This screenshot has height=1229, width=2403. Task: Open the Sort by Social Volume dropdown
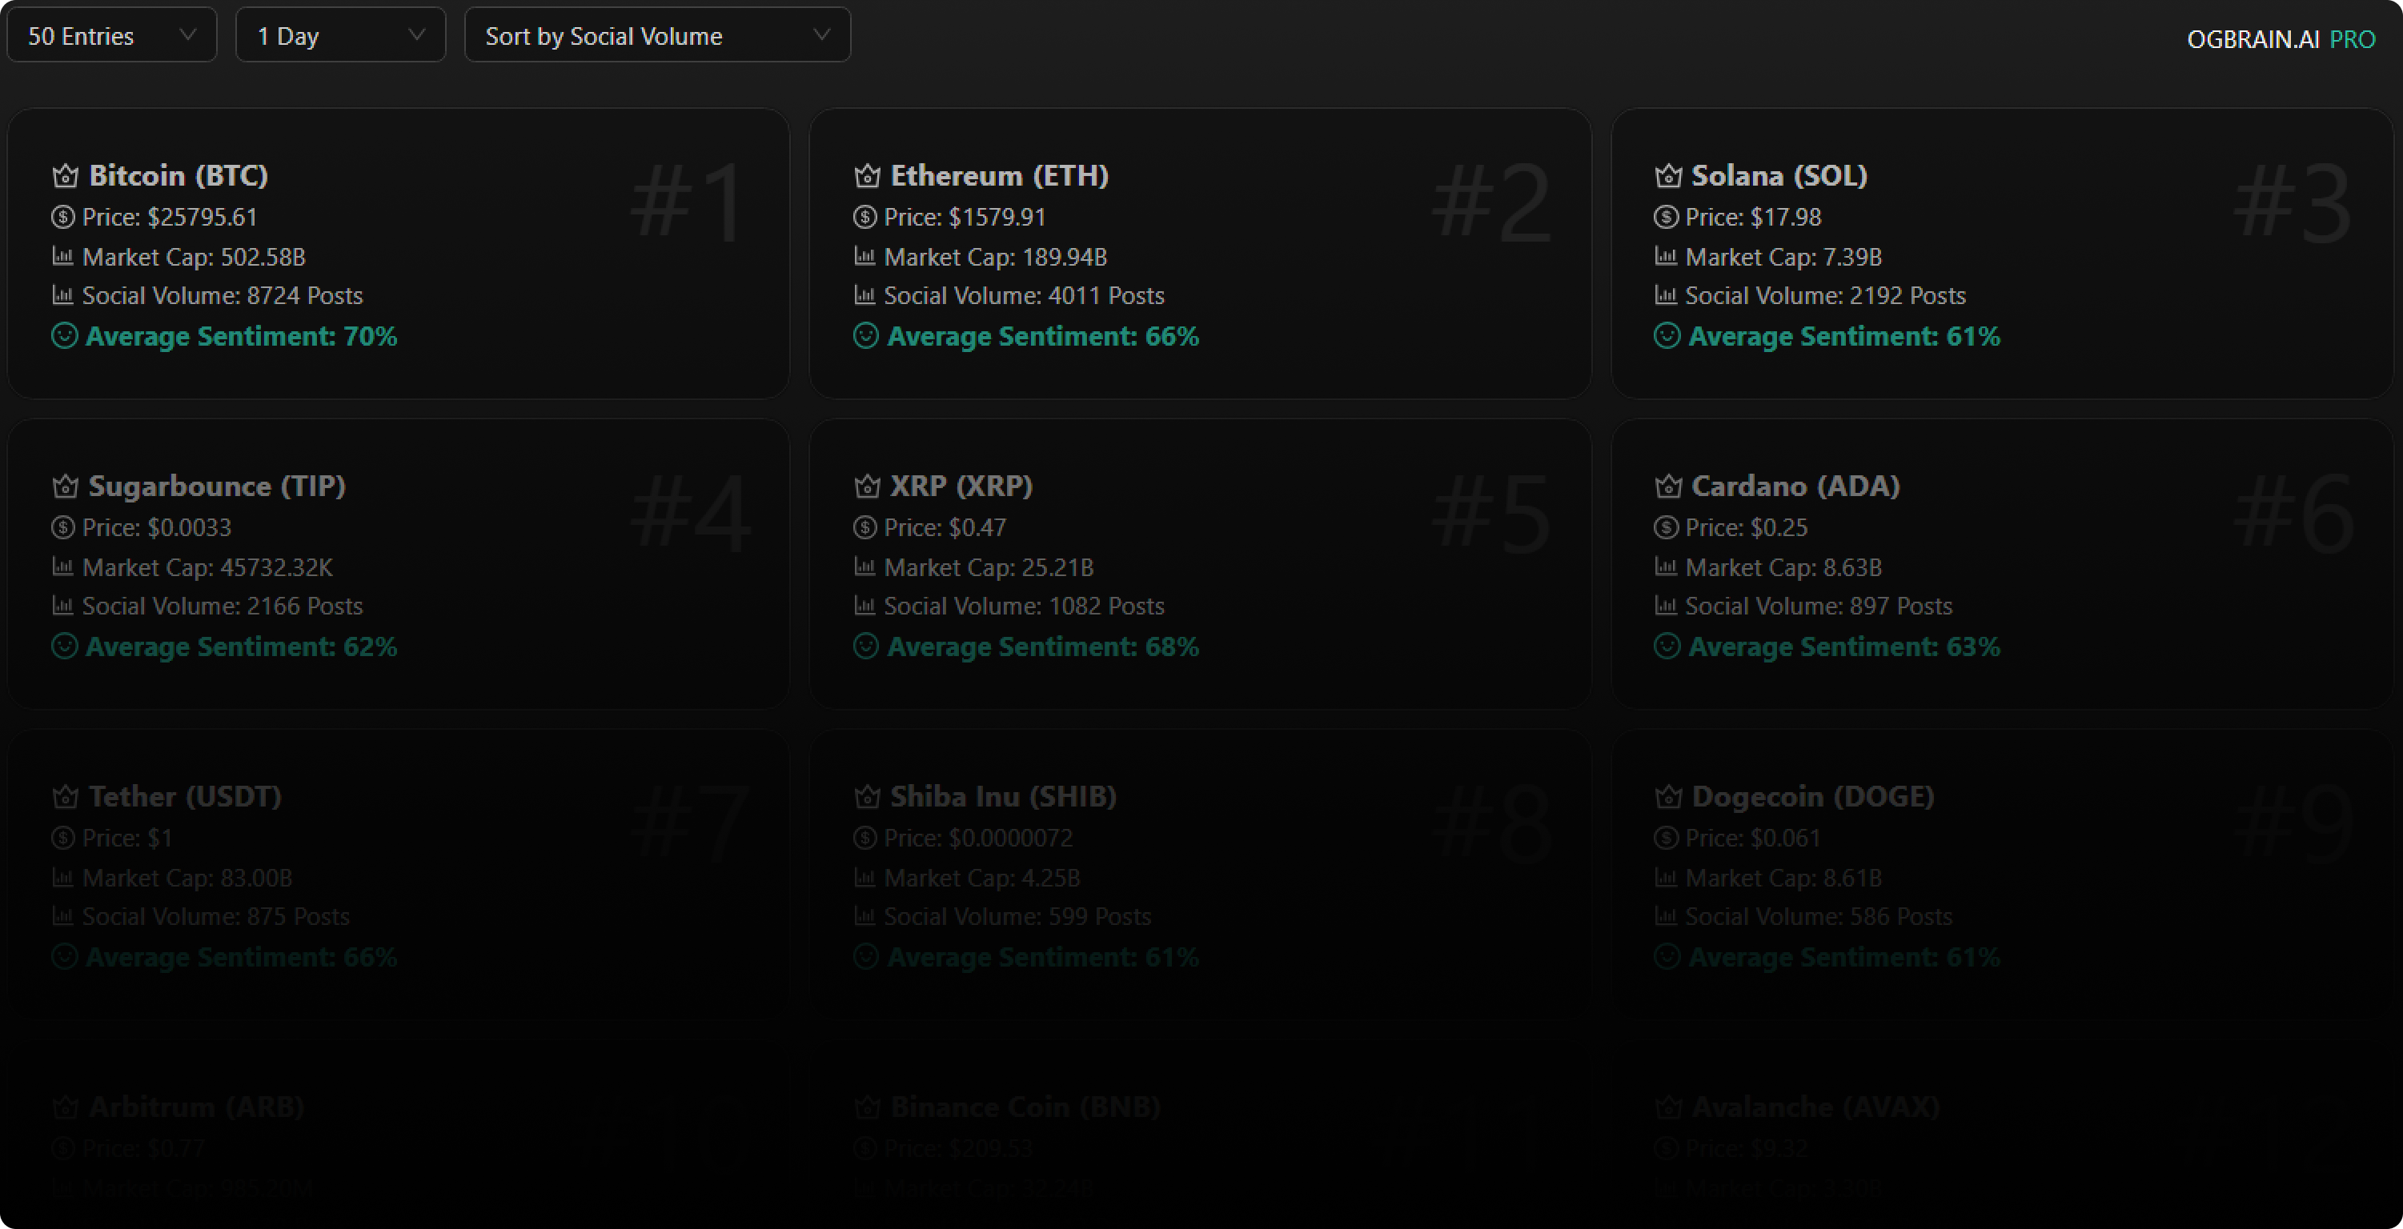point(658,35)
